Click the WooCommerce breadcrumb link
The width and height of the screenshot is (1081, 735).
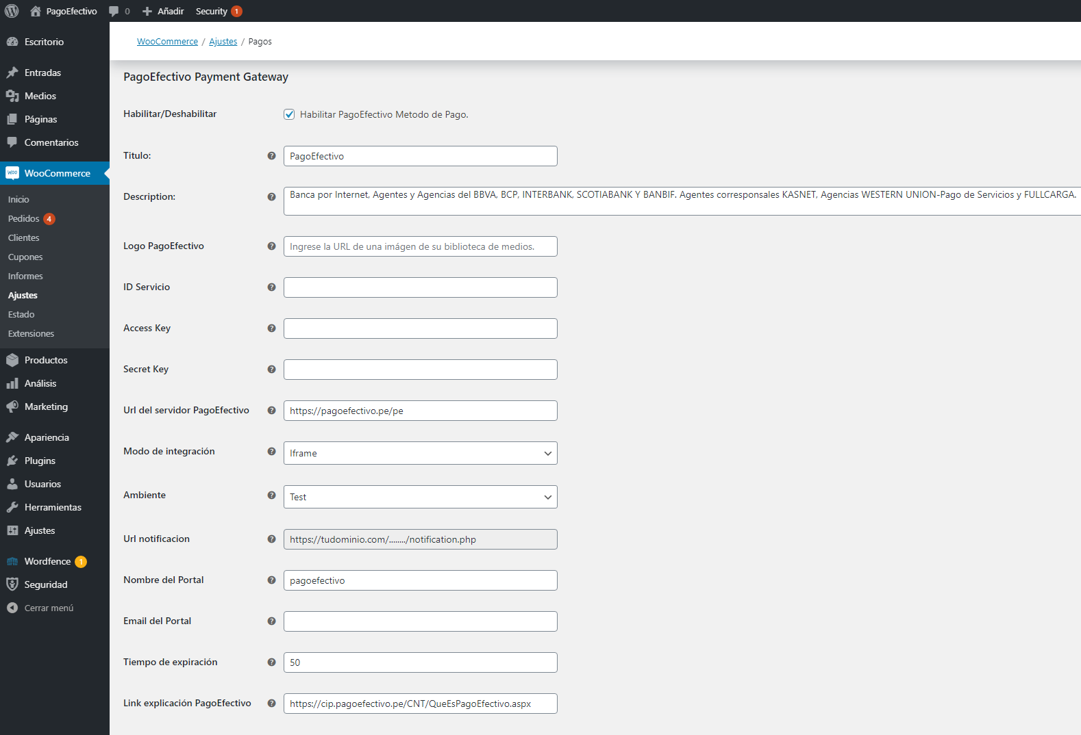pyautogui.click(x=167, y=42)
